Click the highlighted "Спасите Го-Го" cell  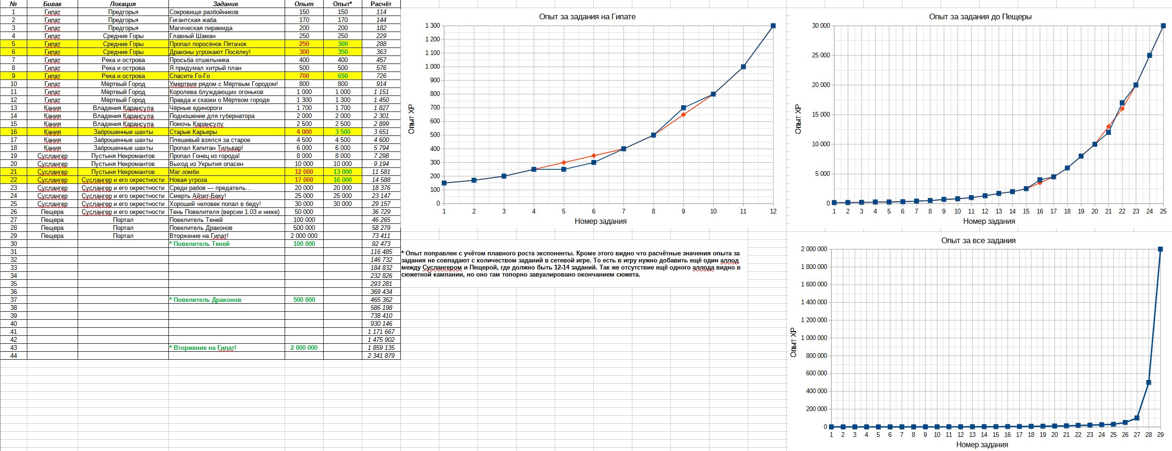click(x=190, y=76)
